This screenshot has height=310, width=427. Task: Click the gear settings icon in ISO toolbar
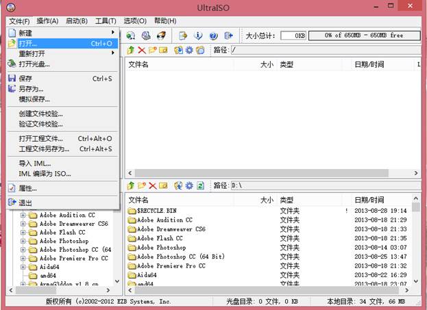tap(189, 50)
